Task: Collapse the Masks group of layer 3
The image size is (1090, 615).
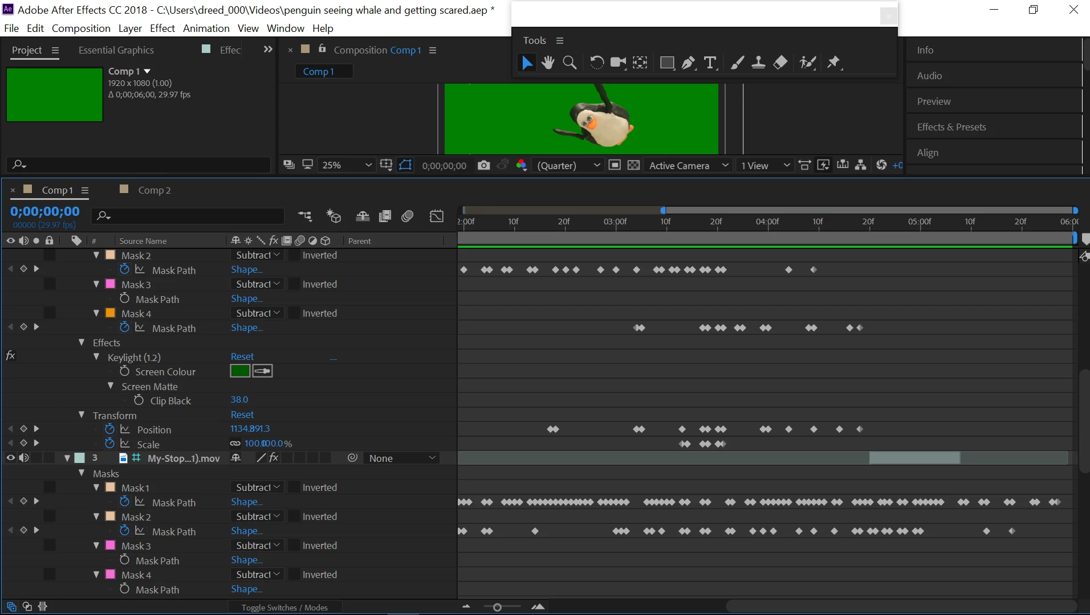Action: [x=82, y=473]
